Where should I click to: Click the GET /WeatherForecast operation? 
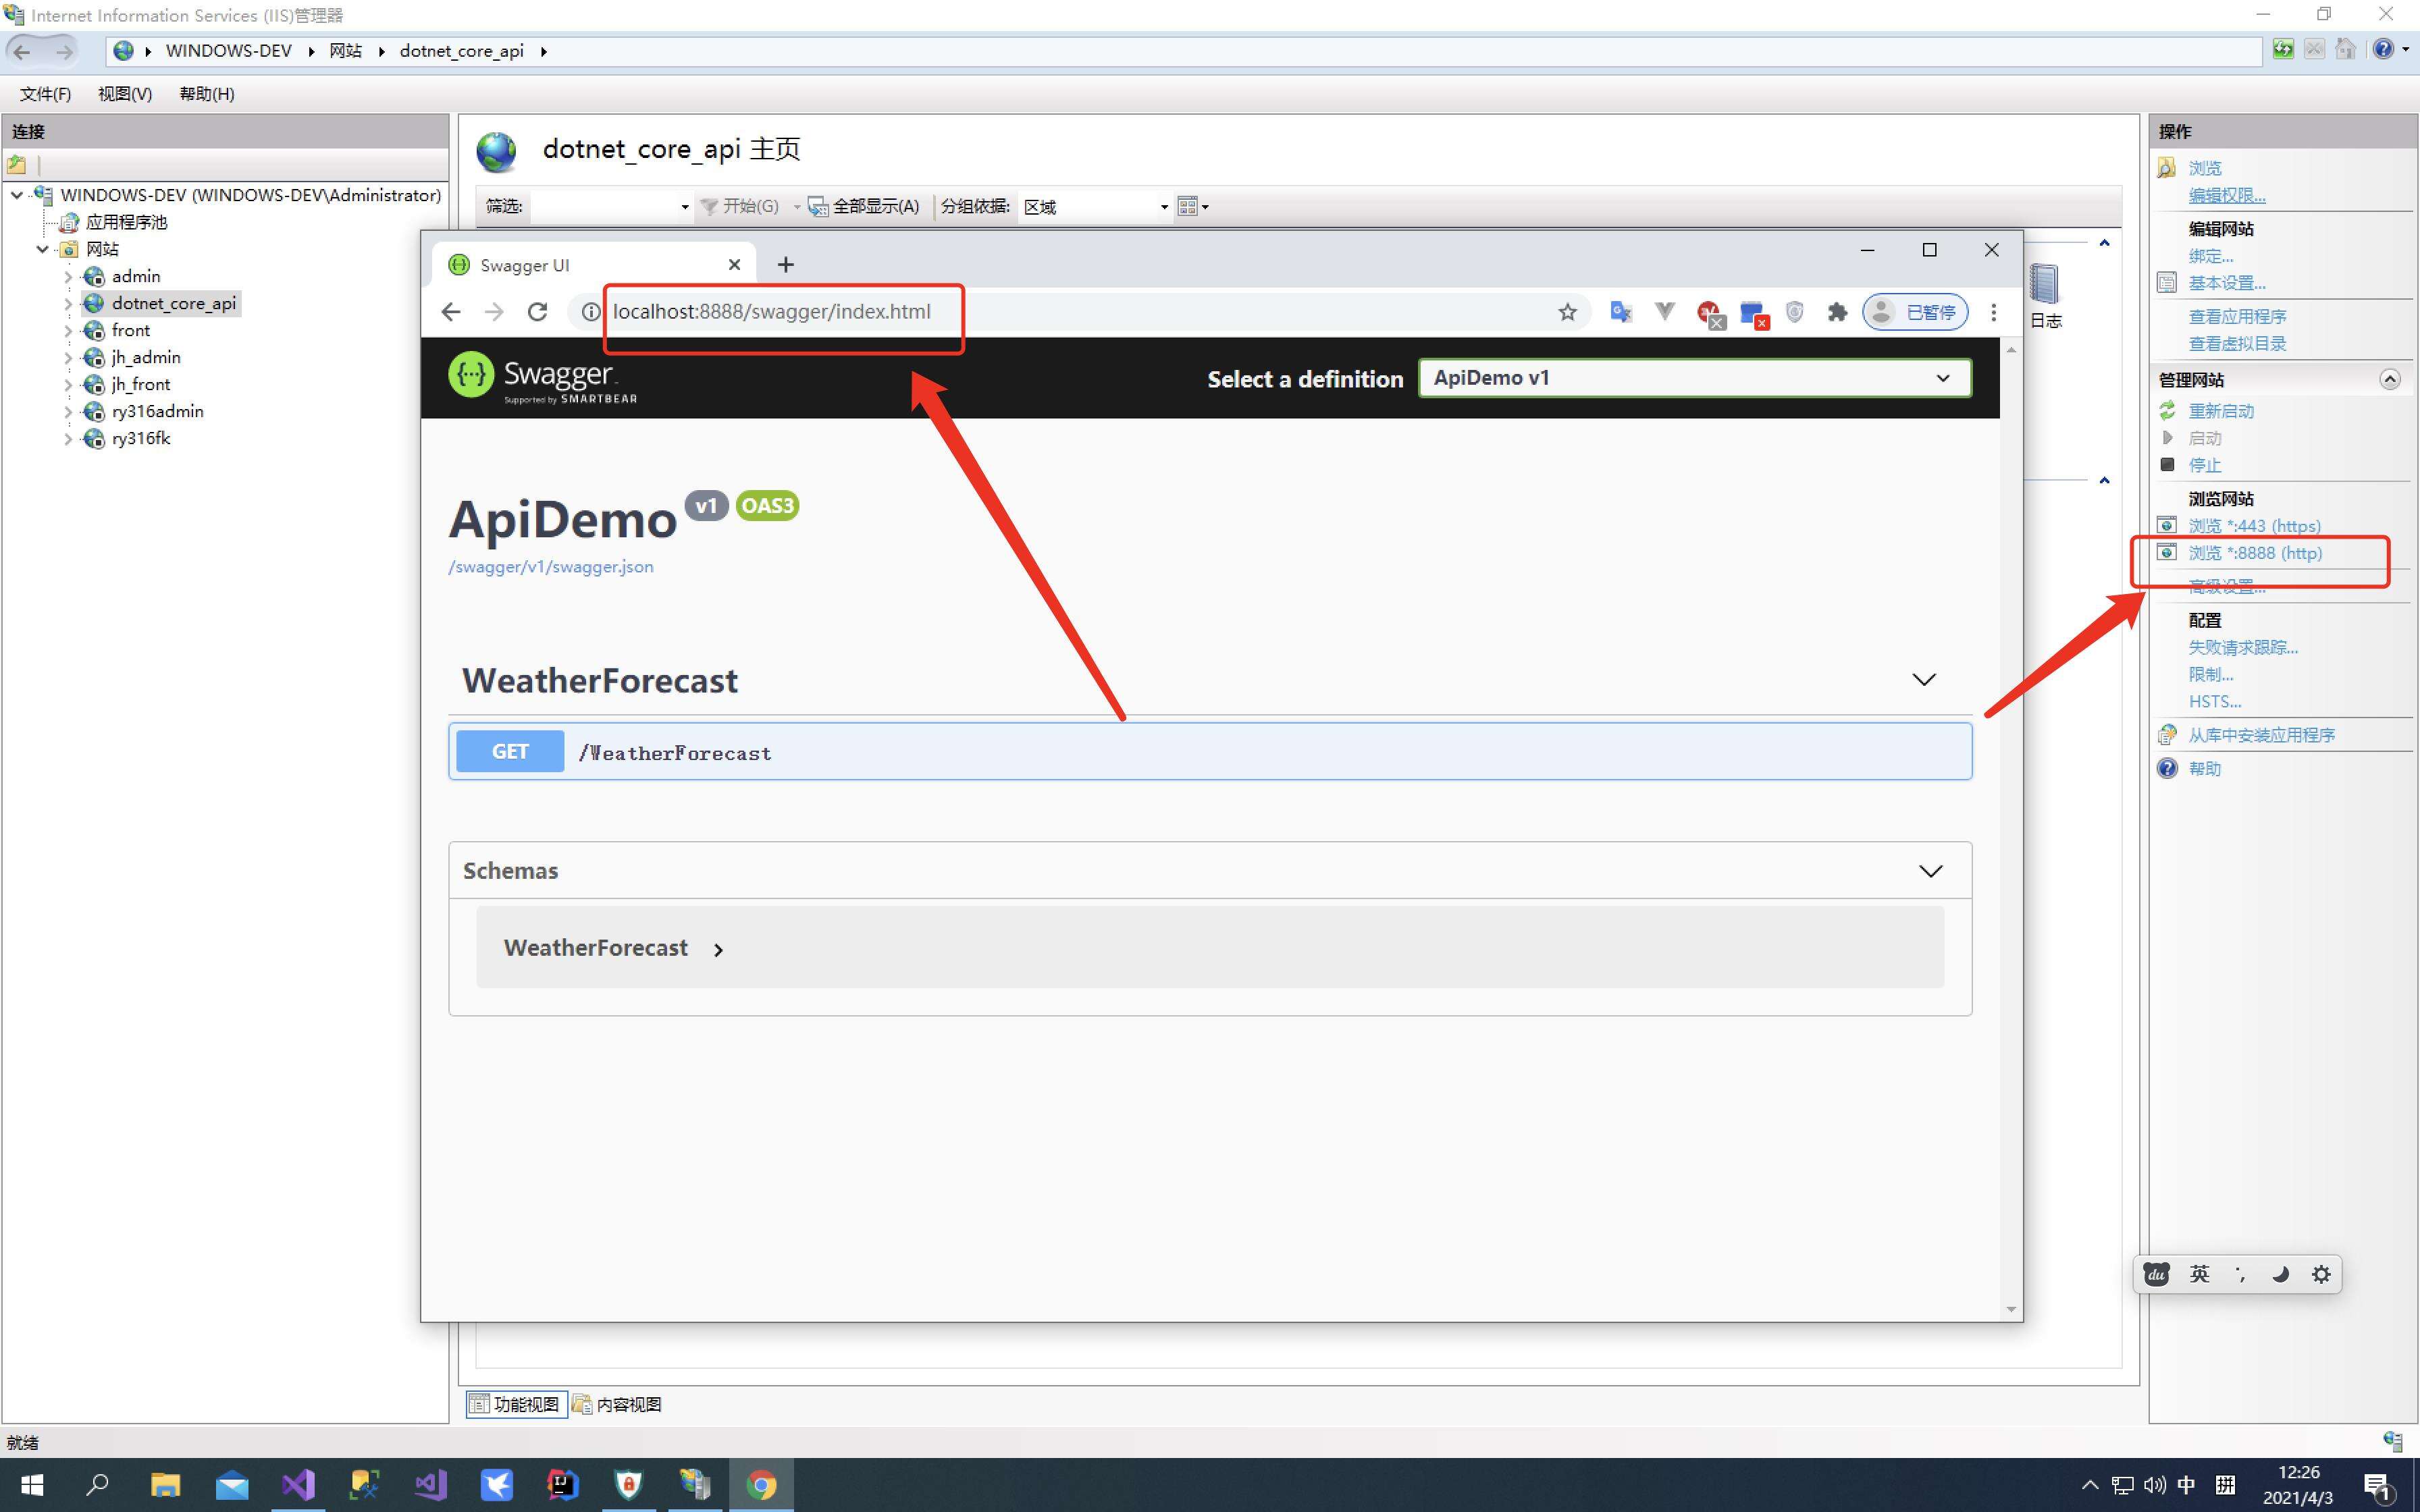(x=1210, y=752)
